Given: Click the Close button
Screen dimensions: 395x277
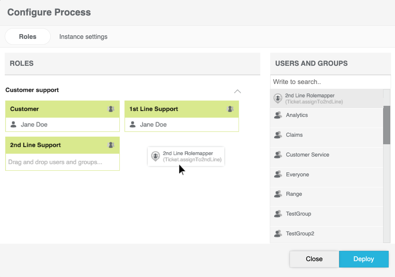Looking at the screenshot, I should 314,259.
